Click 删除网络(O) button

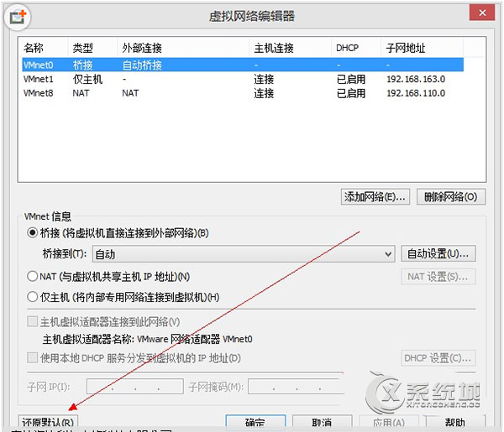pos(451,196)
